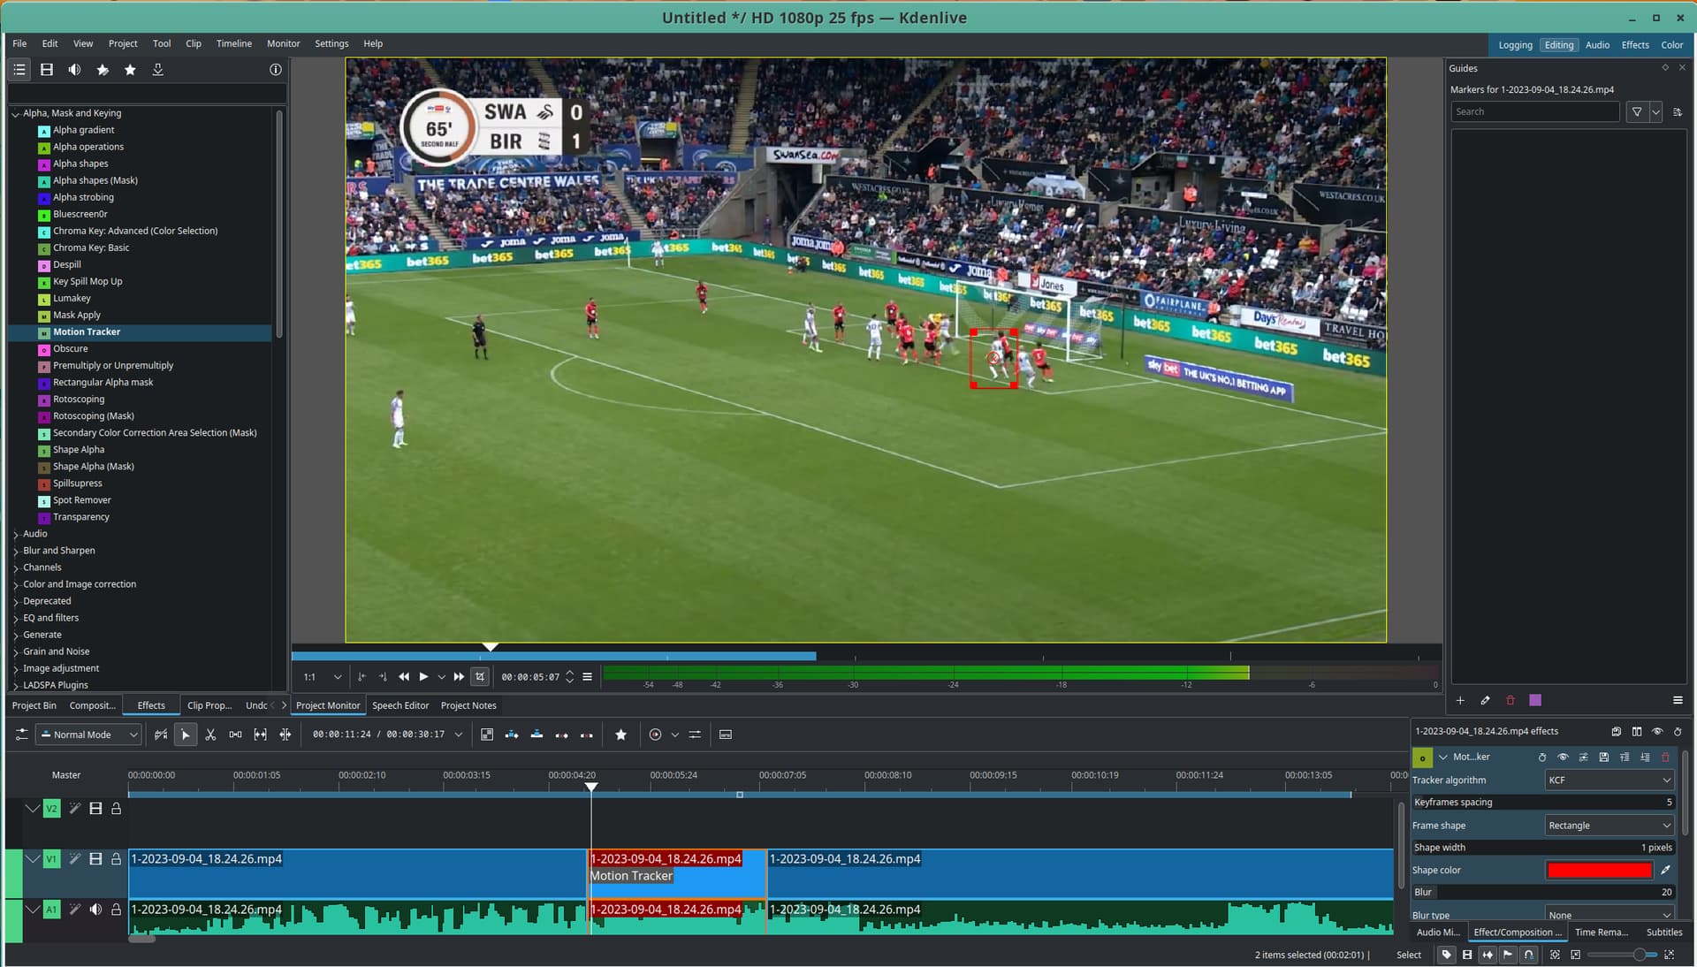The image size is (1697, 967).
Task: Choose the Selection arrow tool
Action: 186,735
